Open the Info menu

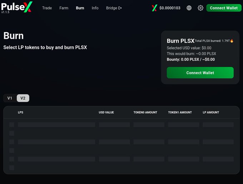pos(95,8)
